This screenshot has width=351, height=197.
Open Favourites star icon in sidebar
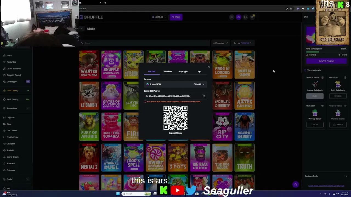coord(4,62)
